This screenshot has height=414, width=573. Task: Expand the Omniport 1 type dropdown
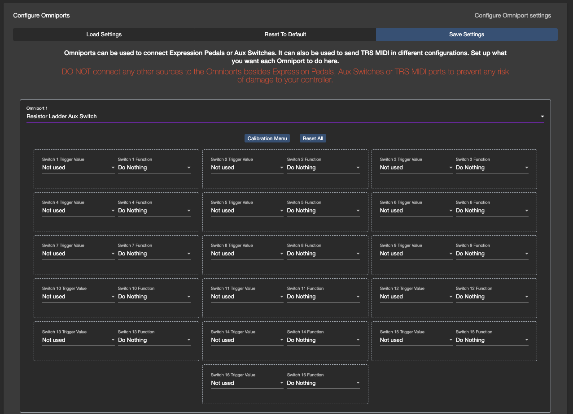pyautogui.click(x=285, y=116)
